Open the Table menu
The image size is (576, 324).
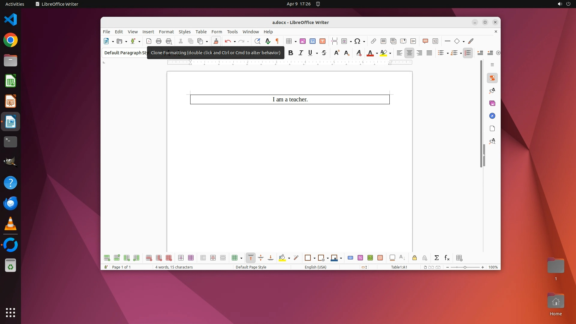[201, 31]
